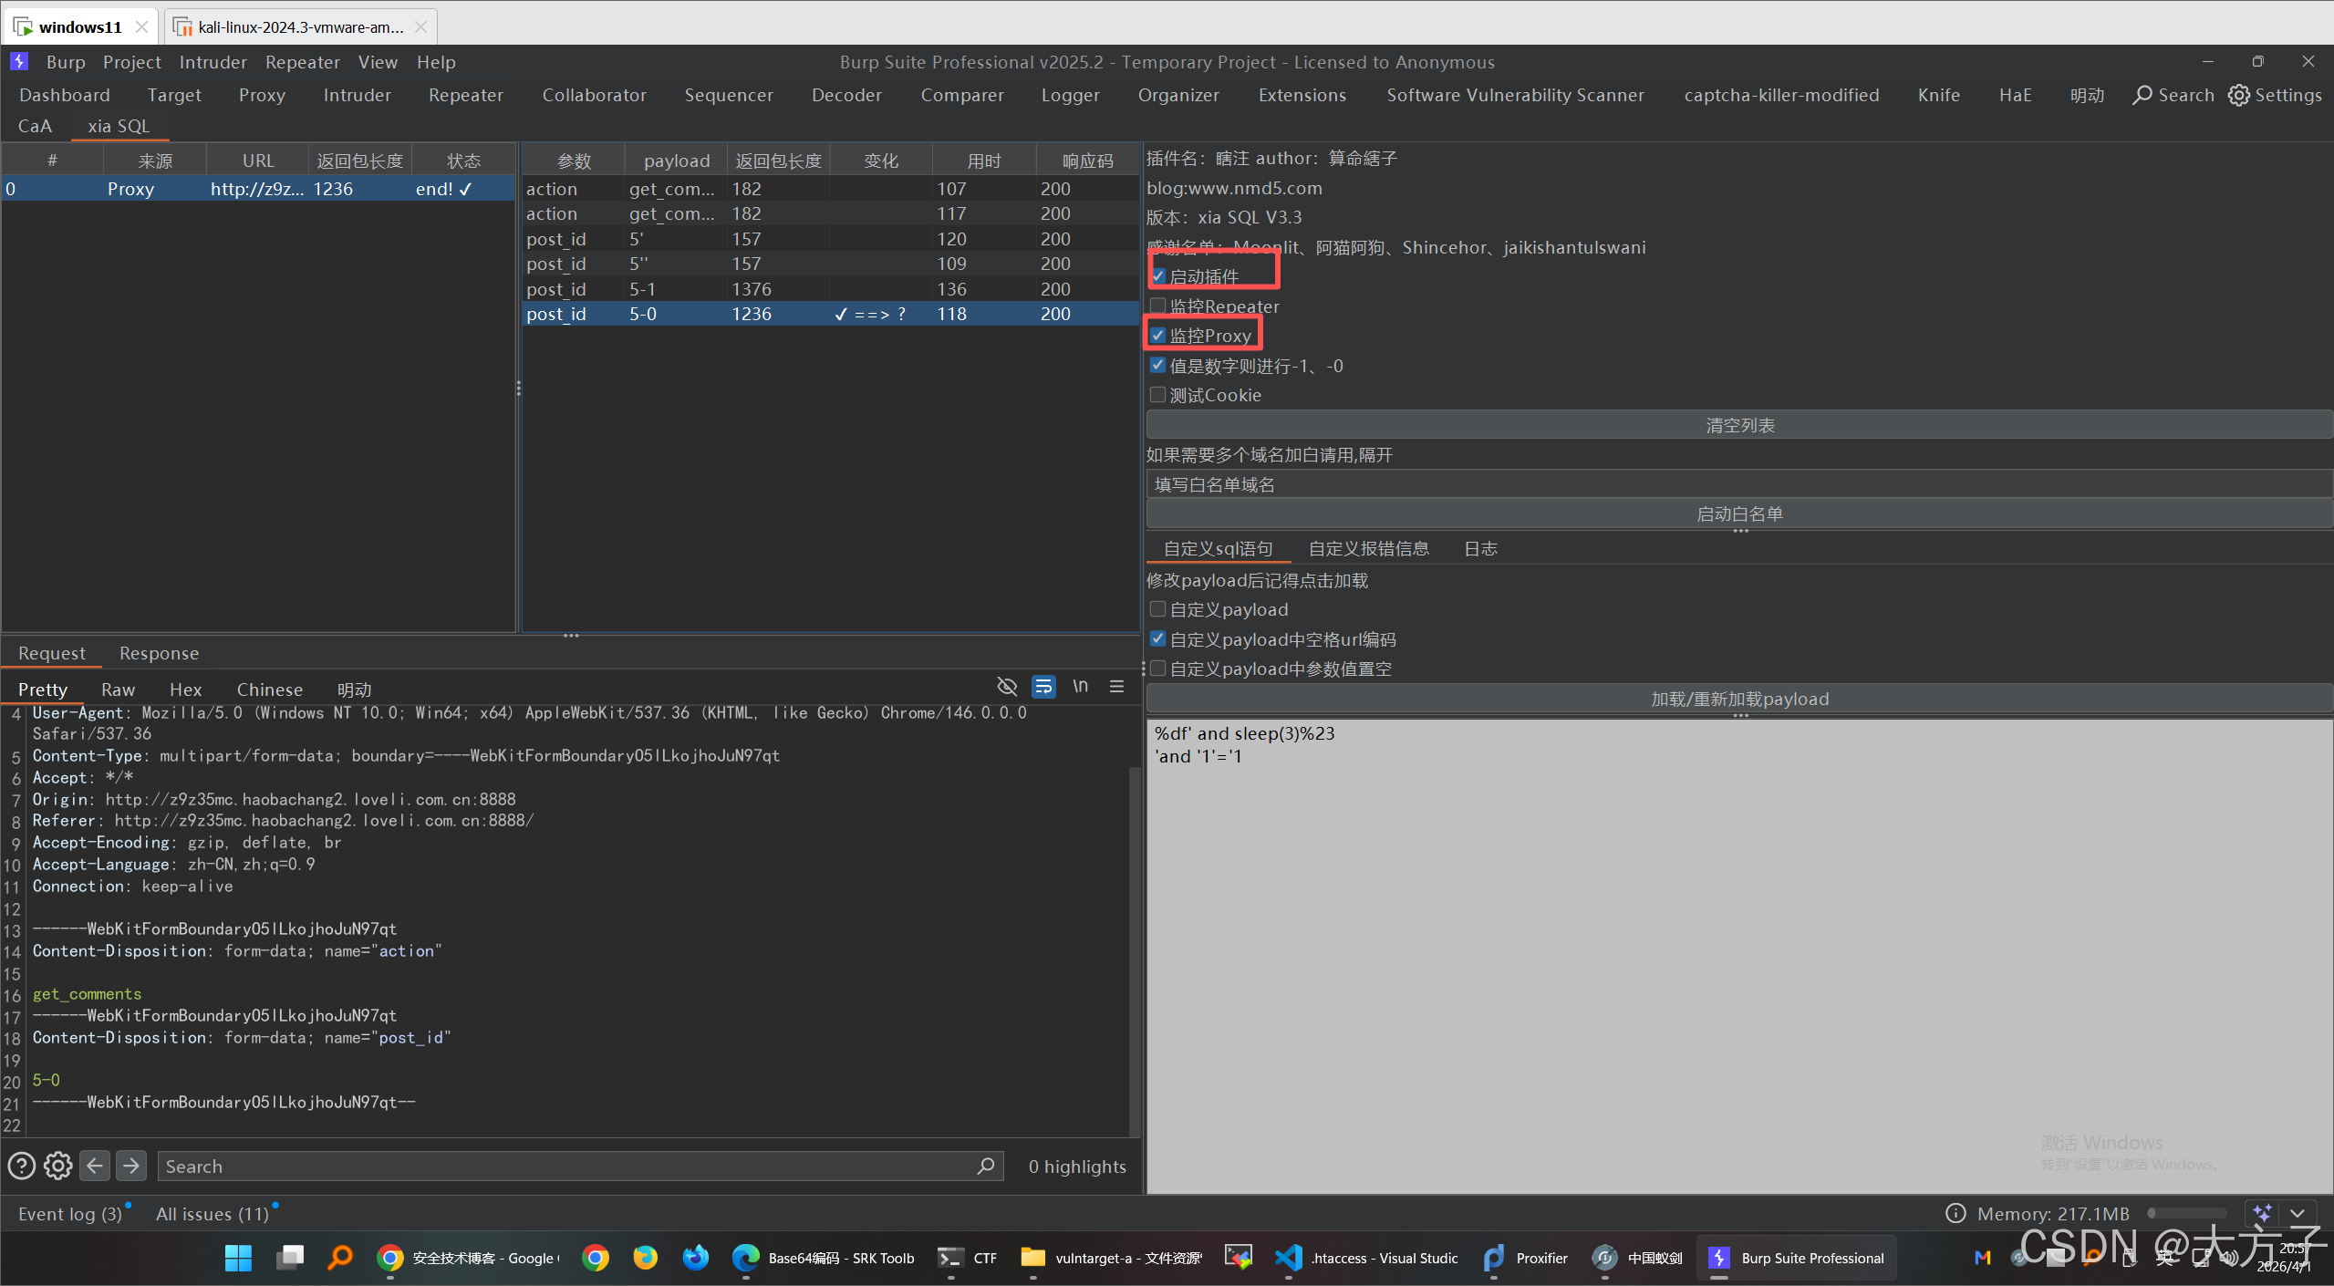Switch to the Response tab
The image size is (2334, 1286).
tap(159, 653)
